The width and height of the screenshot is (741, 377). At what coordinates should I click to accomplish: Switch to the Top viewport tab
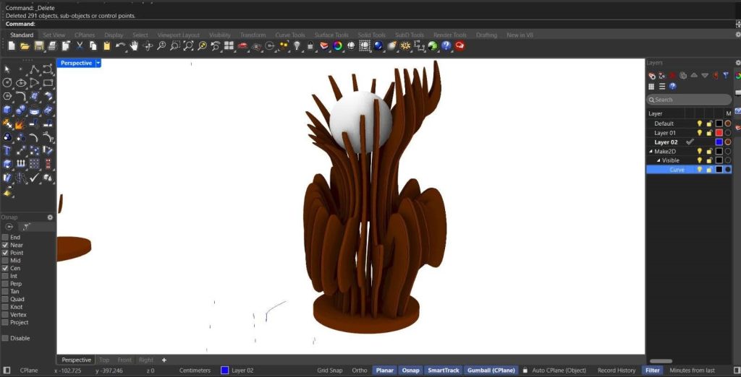[x=104, y=360]
